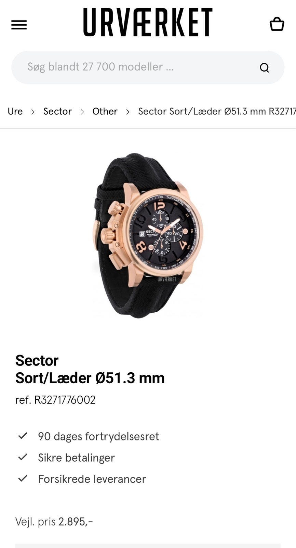296x548 pixels.
Task: Open the Sector watch product image
Action: tap(148, 236)
